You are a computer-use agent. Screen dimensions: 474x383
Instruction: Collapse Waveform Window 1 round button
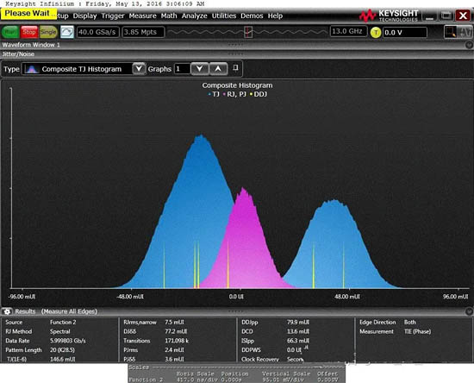coord(469,45)
